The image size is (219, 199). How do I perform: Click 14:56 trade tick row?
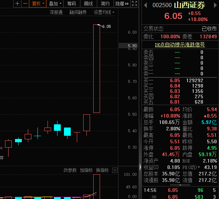pos(180,190)
